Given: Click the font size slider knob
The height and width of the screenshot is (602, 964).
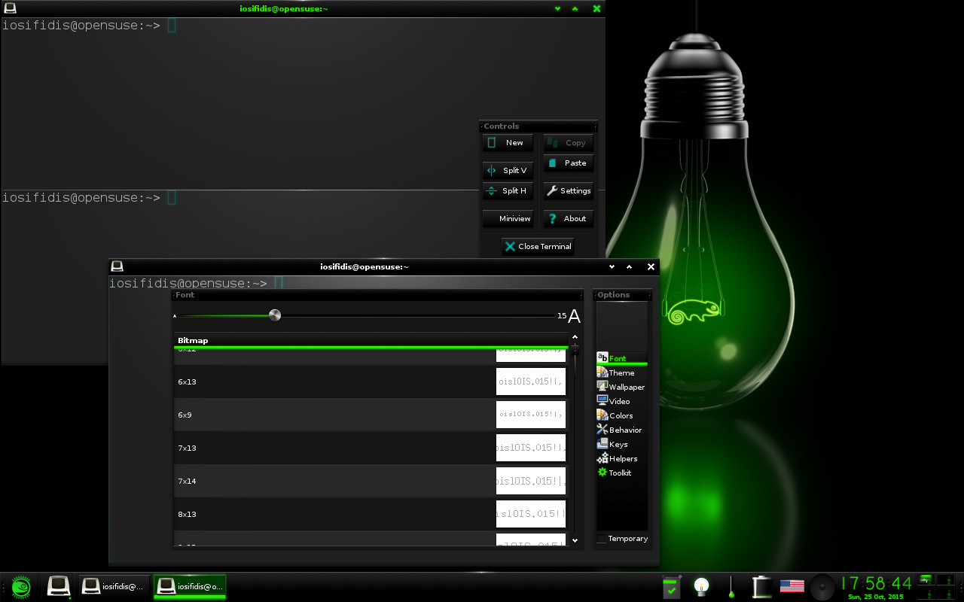Looking at the screenshot, I should point(275,315).
